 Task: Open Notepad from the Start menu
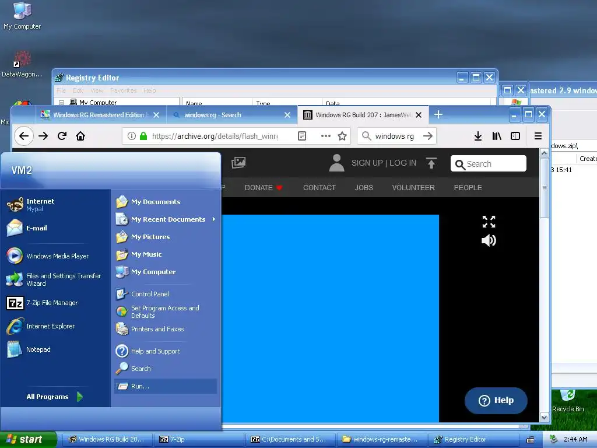coord(55,349)
